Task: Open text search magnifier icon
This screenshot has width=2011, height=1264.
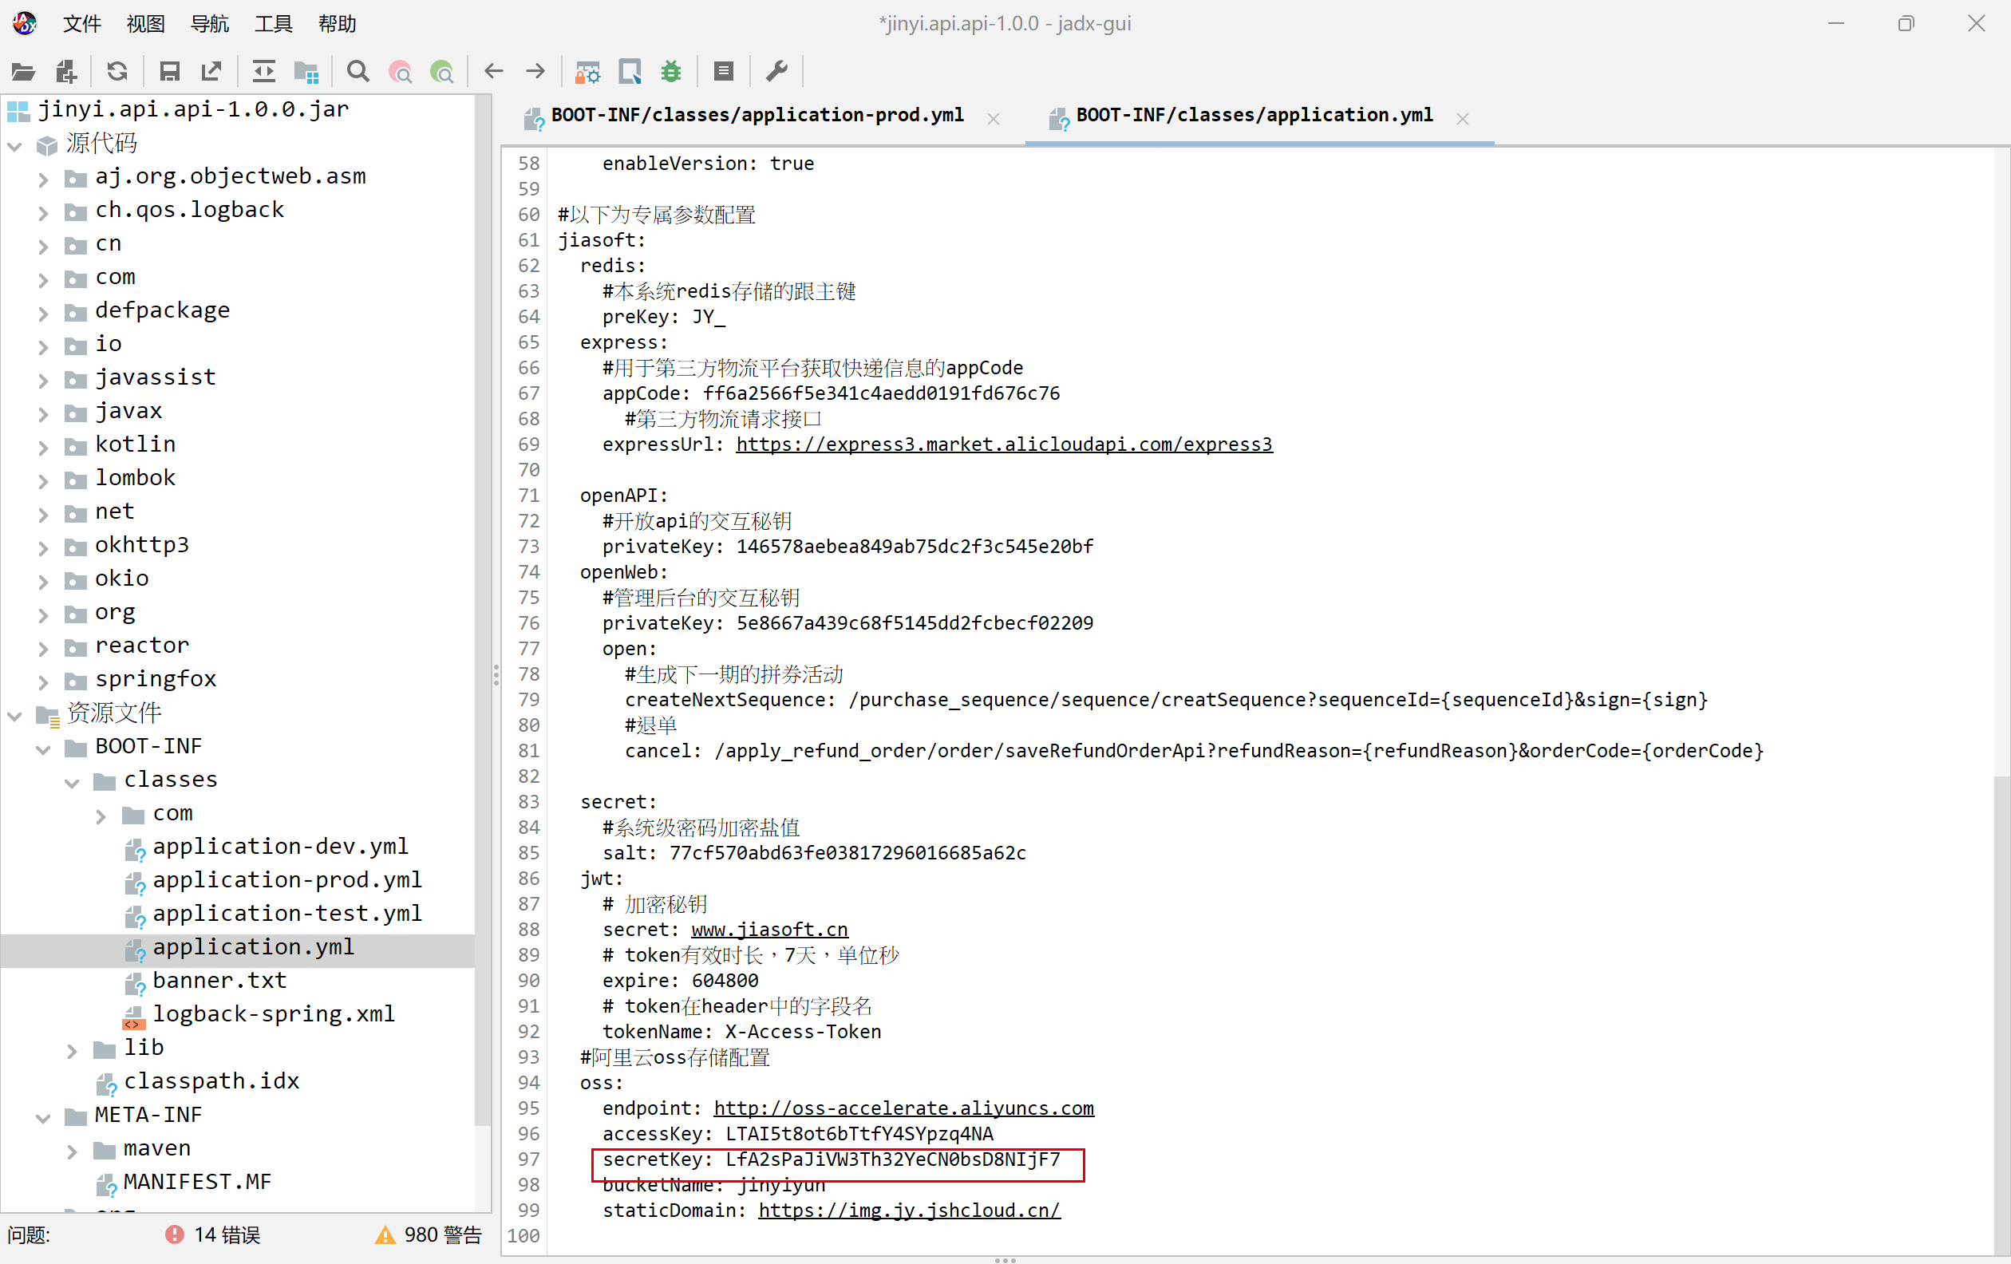Action: tap(358, 72)
